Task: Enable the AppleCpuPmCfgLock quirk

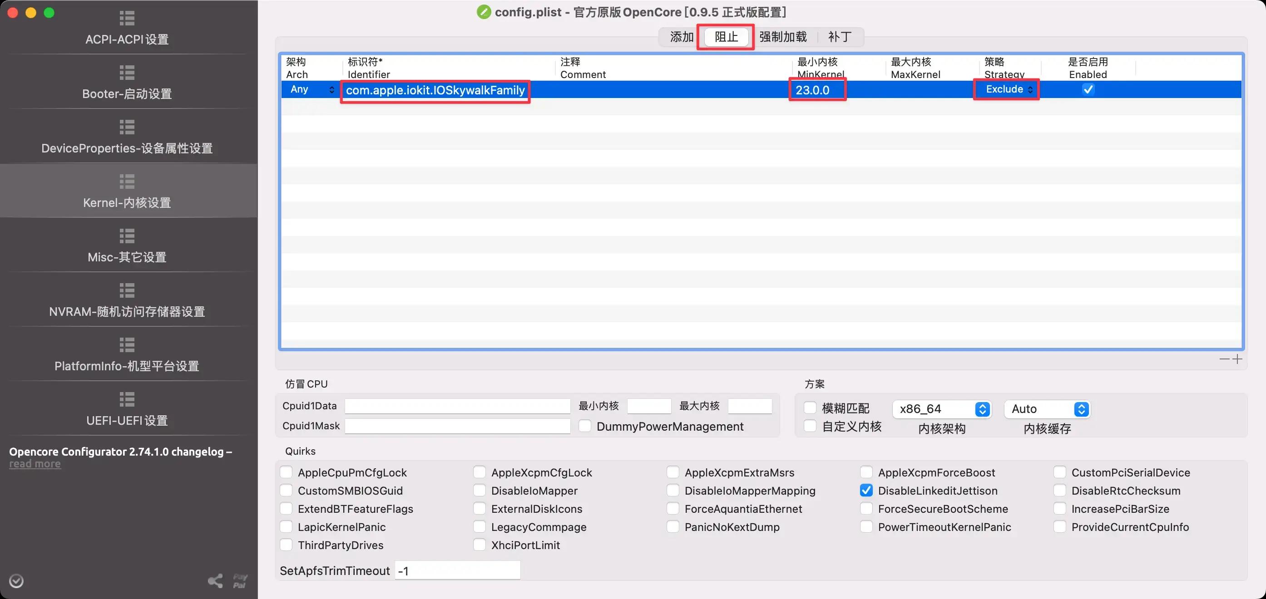Action: coord(286,472)
